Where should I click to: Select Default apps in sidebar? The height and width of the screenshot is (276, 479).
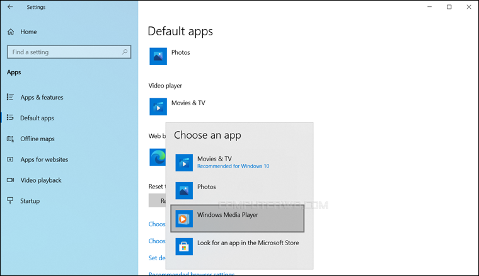tap(37, 118)
